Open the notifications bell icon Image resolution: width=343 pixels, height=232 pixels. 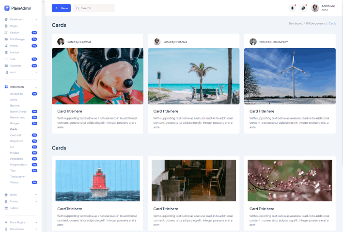coord(292,8)
